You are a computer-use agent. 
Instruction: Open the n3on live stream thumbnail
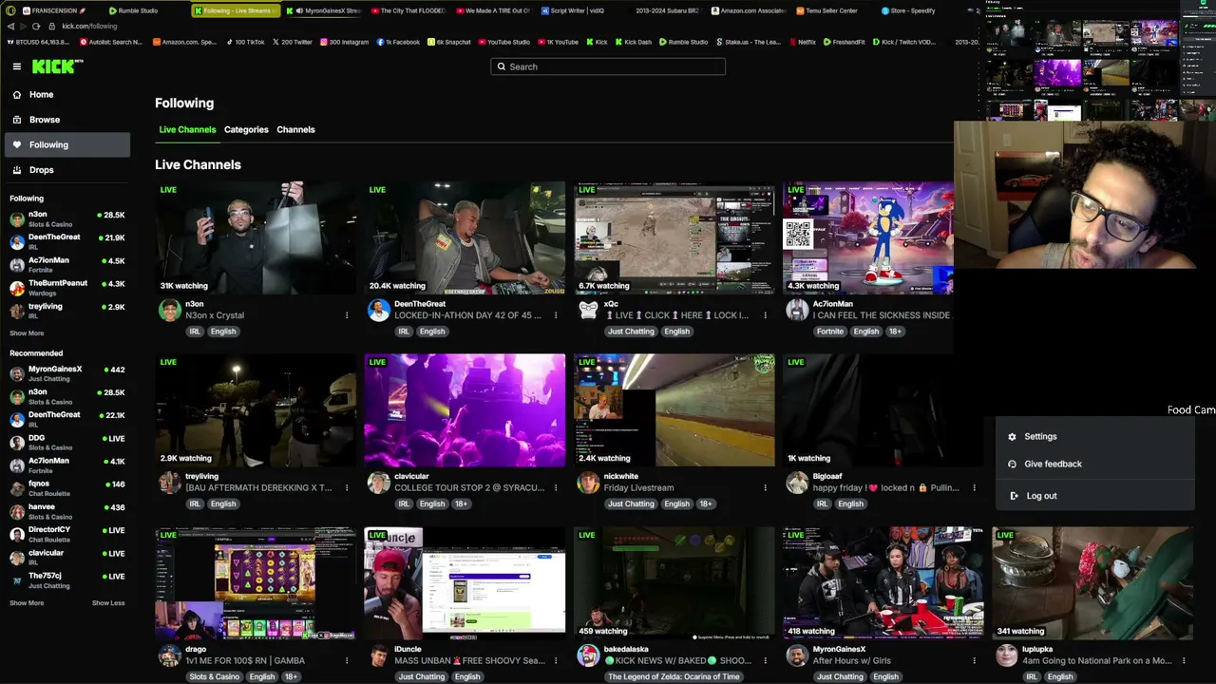[256, 238]
